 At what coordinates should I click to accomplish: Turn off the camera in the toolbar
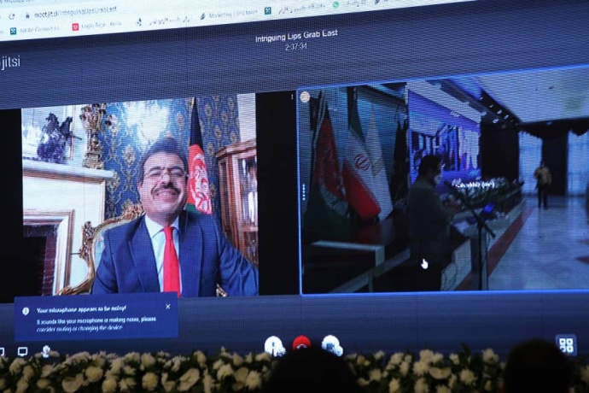[331, 344]
